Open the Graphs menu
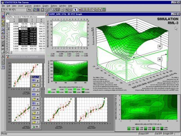Viewport: 181px width, 136px height. (x=46, y=5)
